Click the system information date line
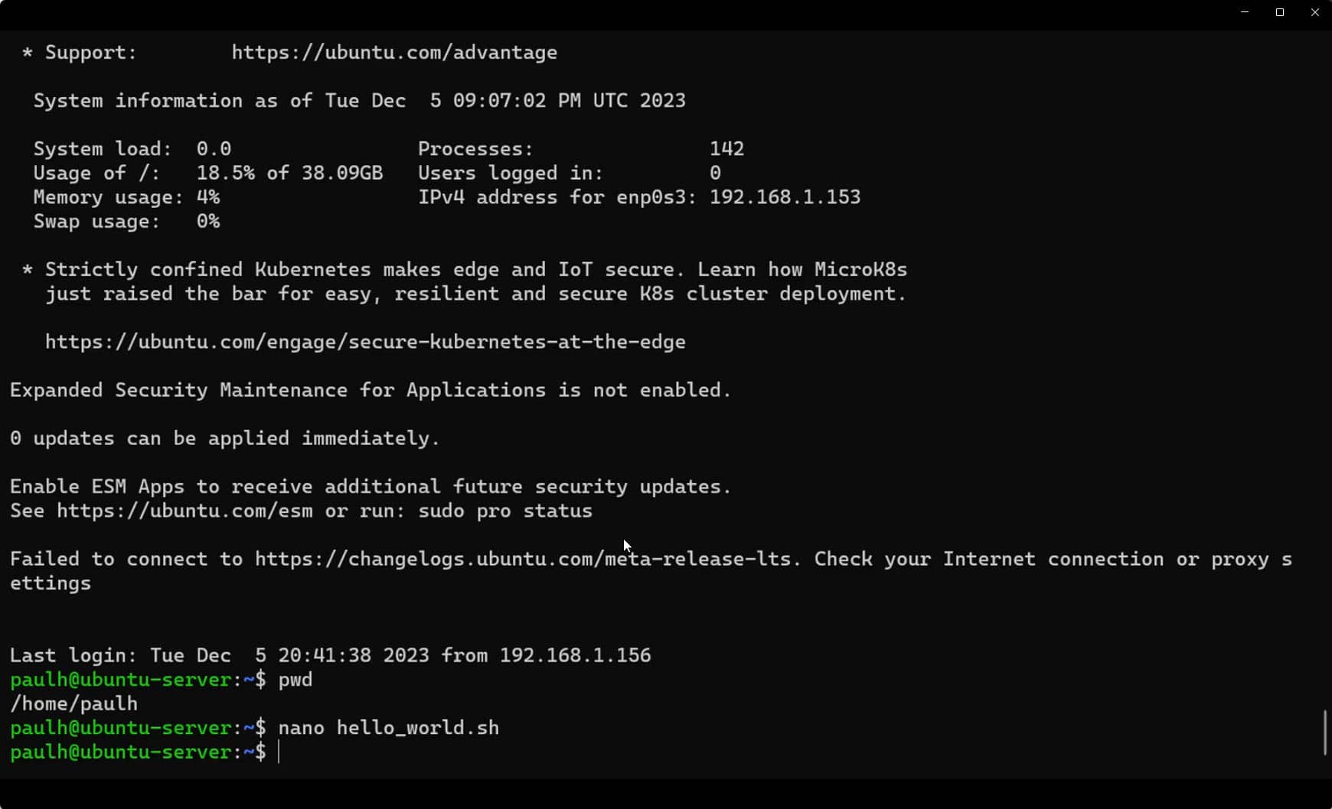1332x809 pixels. (359, 101)
